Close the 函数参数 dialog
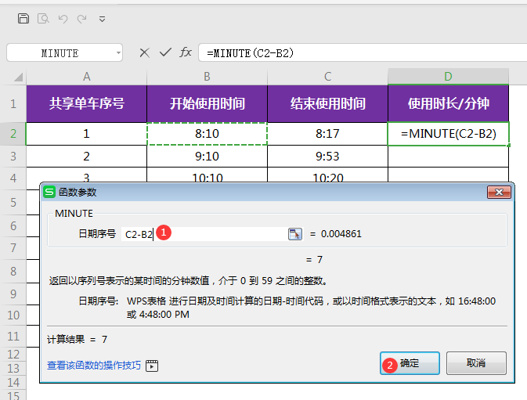This screenshot has width=527, height=400. tap(499, 192)
